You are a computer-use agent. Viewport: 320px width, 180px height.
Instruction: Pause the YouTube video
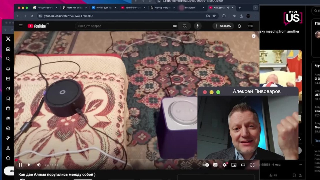[21, 165]
